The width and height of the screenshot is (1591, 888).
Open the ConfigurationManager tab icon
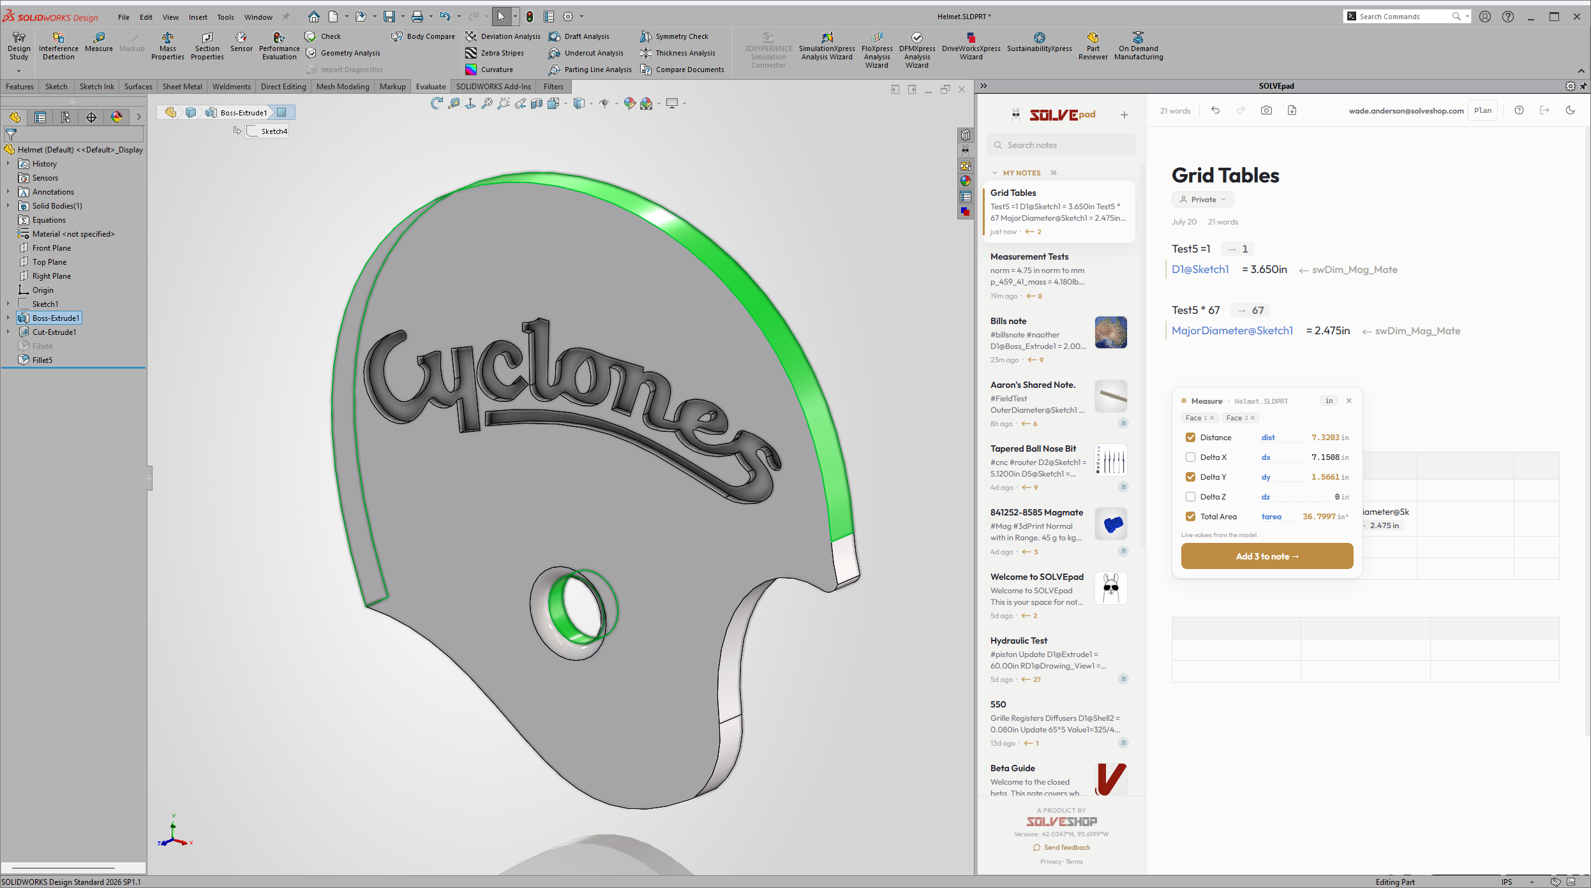(x=66, y=117)
